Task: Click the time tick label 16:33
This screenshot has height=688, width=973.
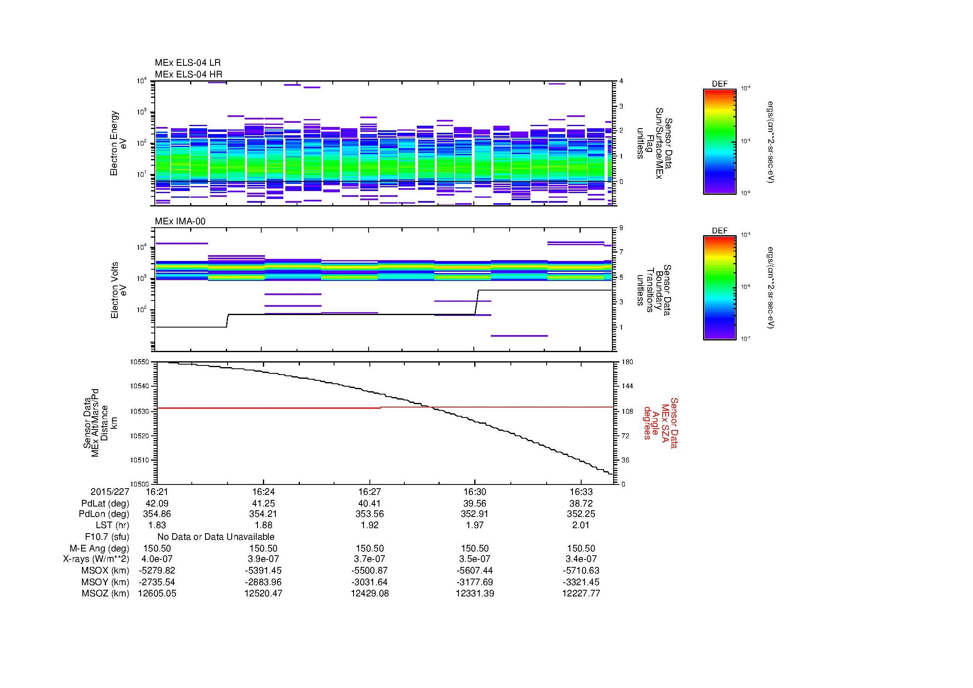Action: click(582, 492)
